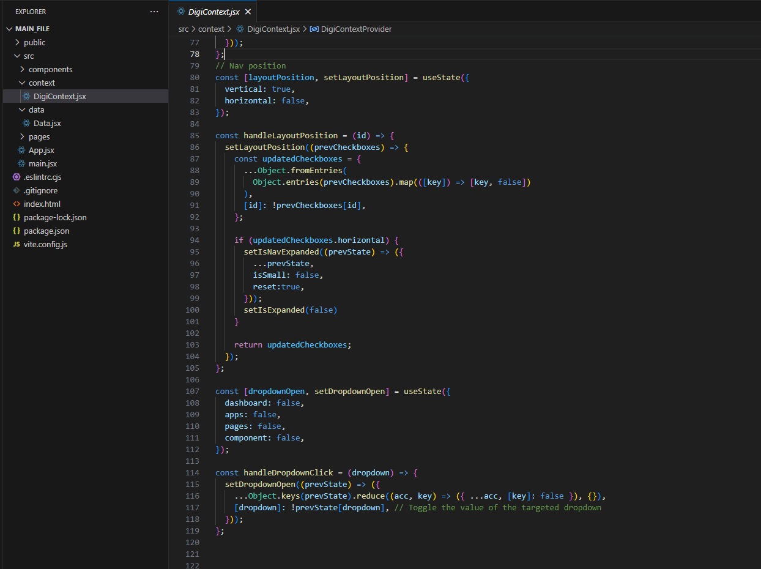Collapse the context folder
Screen dimensions: 761x569
(x=22, y=83)
